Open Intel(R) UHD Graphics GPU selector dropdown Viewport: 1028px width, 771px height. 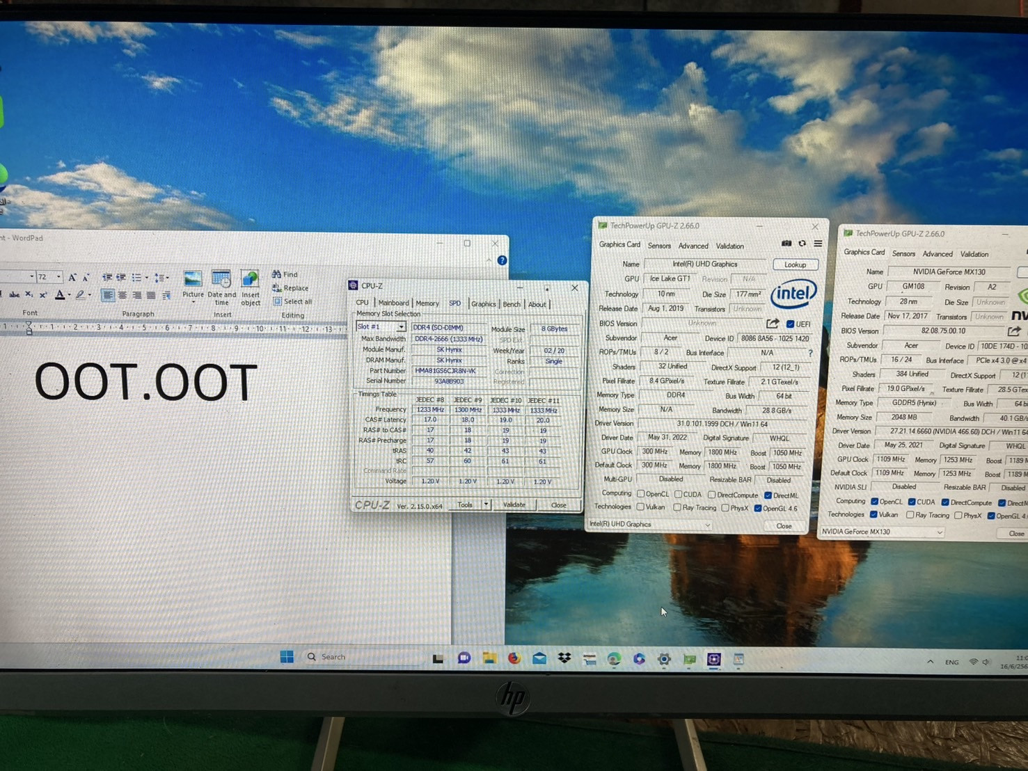650,525
